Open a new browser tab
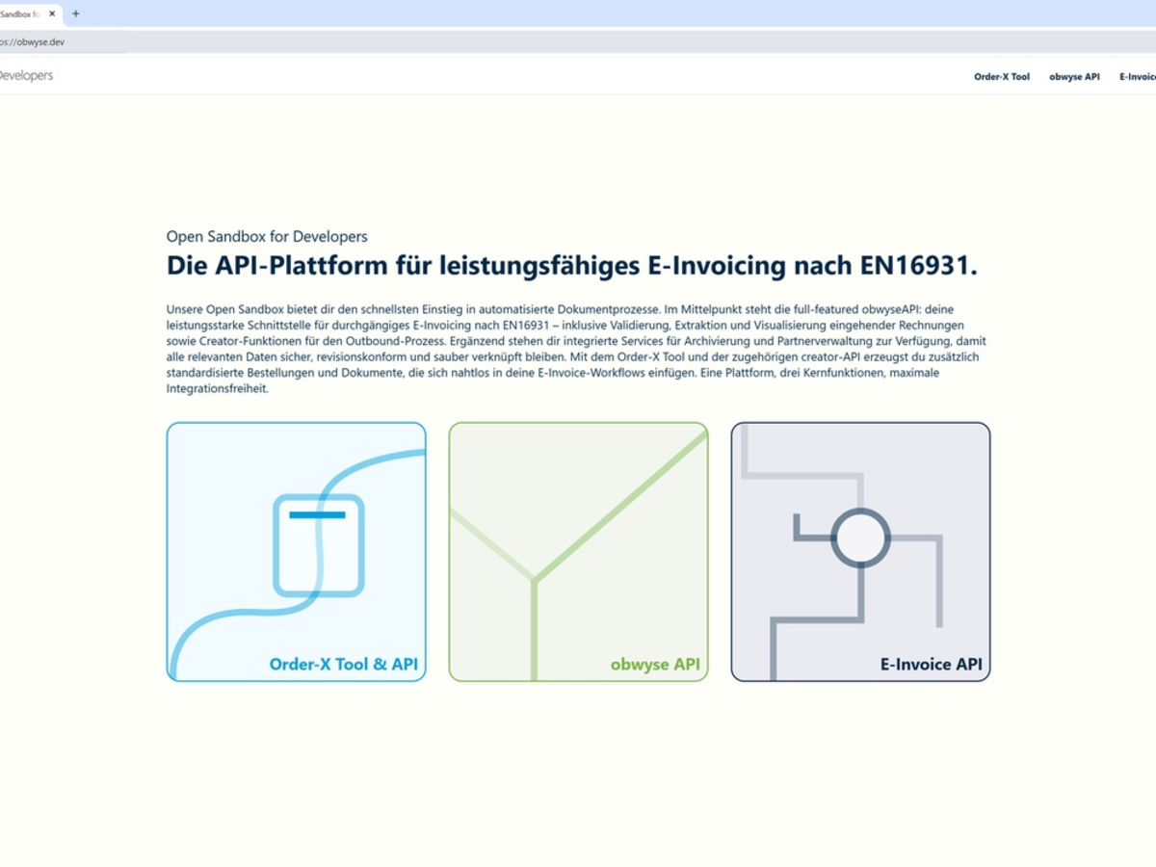The height and width of the screenshot is (867, 1156). point(76,13)
